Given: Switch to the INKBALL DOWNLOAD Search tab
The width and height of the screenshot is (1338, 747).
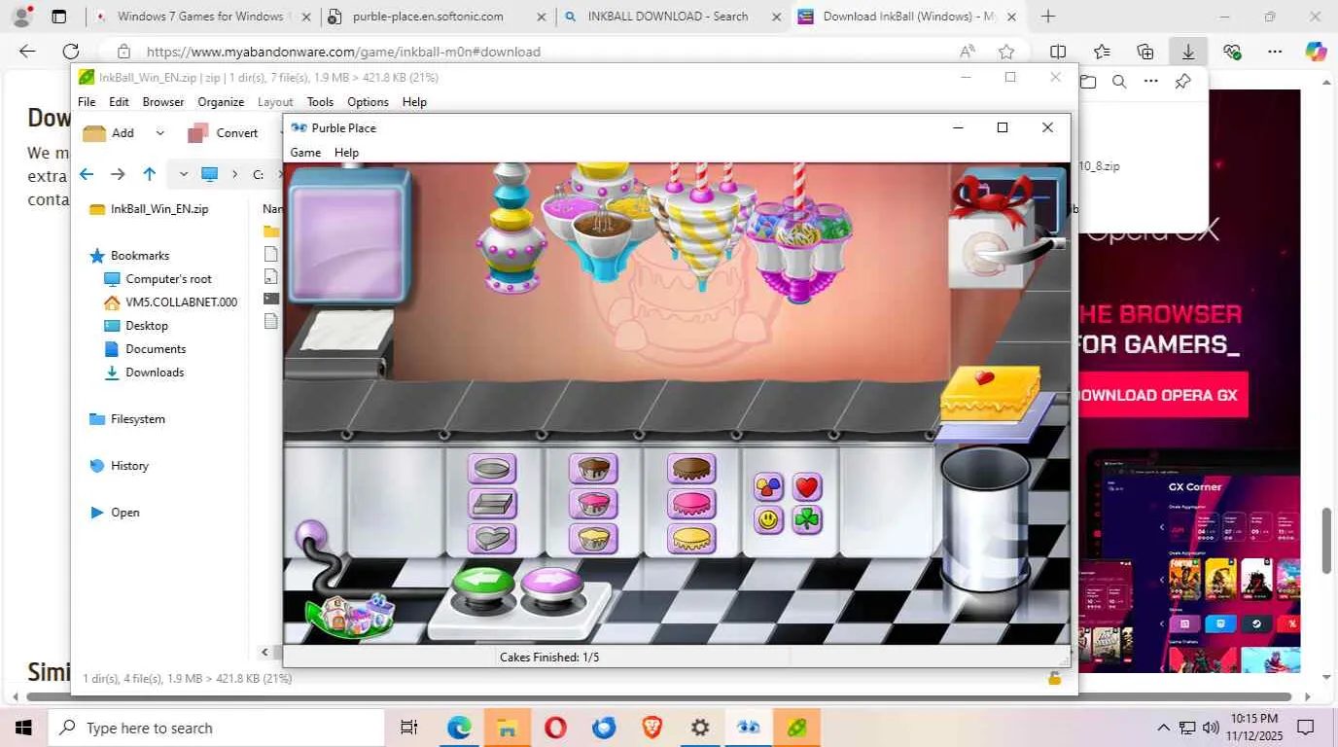Looking at the screenshot, I should (673, 17).
